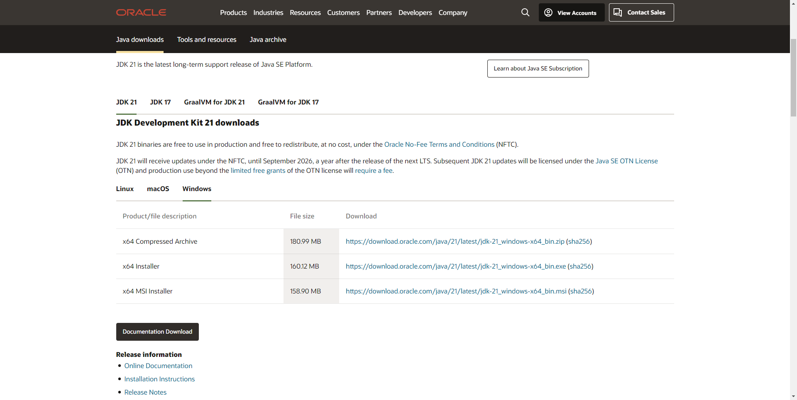
Task: Click the Oracle logo
Action: 141,12
